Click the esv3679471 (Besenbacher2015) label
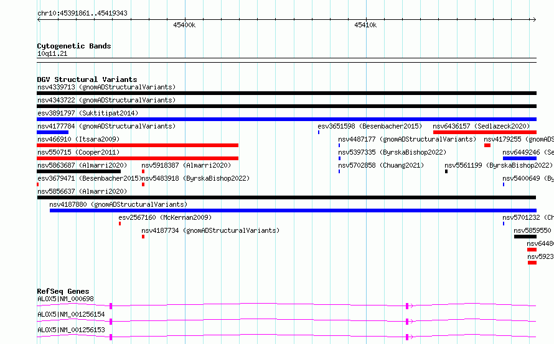554x344 pixels. (x=90, y=178)
